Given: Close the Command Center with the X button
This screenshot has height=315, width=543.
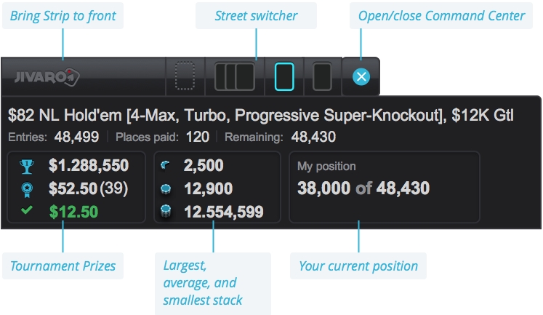Looking at the screenshot, I should click(x=361, y=76).
